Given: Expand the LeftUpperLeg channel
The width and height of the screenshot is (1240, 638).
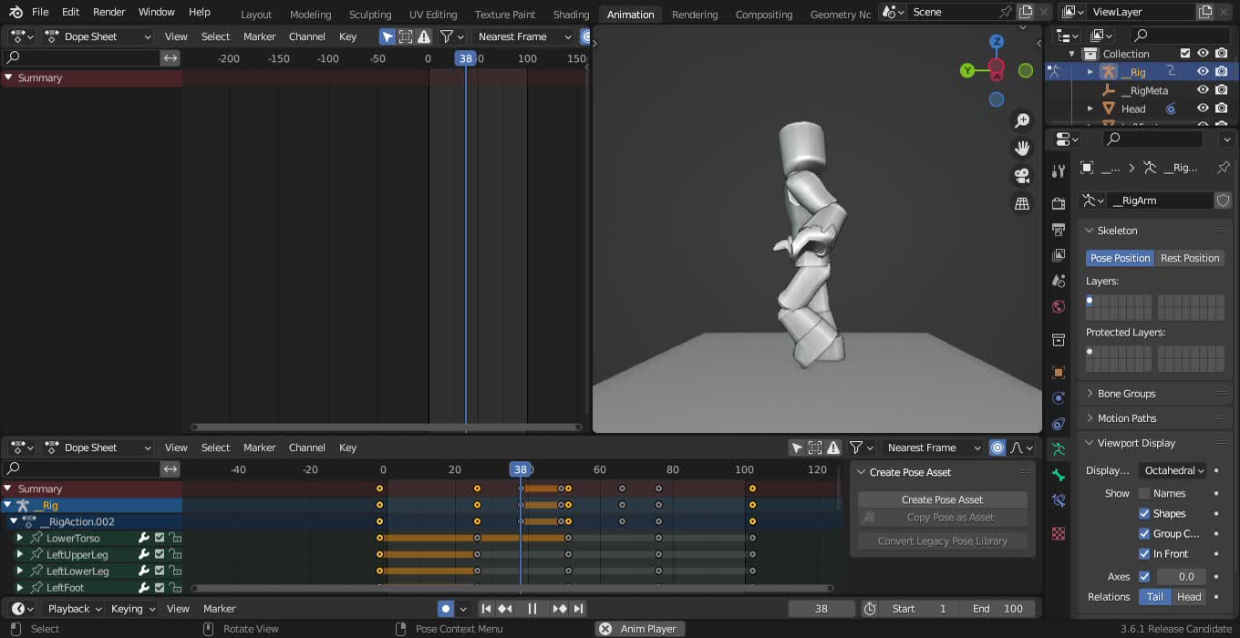Looking at the screenshot, I should point(20,555).
